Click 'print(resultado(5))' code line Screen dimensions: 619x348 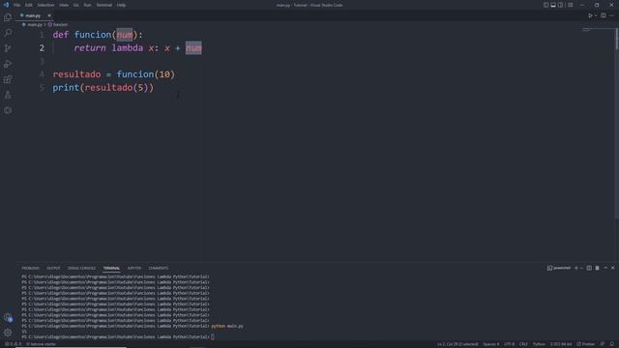pos(103,88)
